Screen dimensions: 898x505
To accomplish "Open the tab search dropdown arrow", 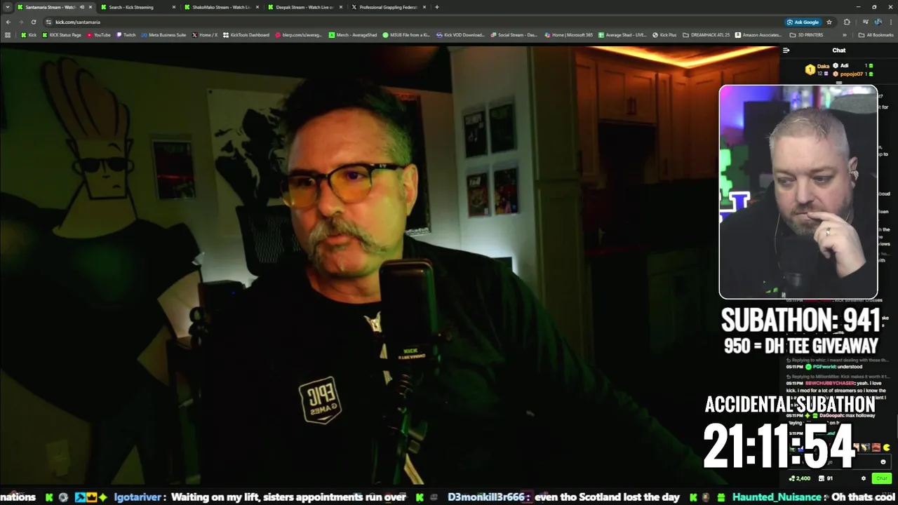I will (x=8, y=7).
